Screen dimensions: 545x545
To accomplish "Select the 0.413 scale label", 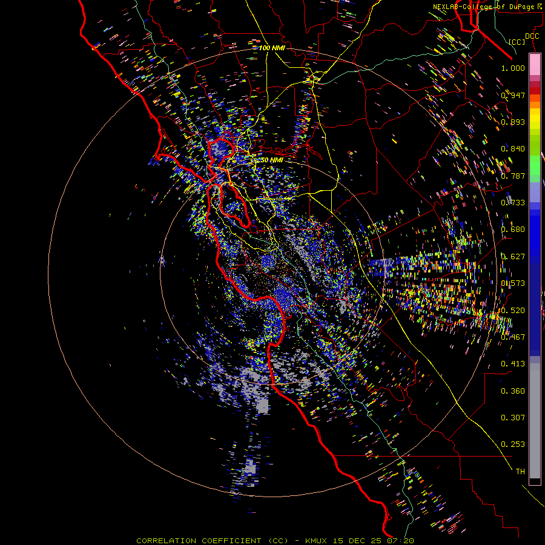I will [x=513, y=364].
